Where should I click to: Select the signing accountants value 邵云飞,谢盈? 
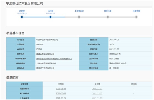(114, 59)
